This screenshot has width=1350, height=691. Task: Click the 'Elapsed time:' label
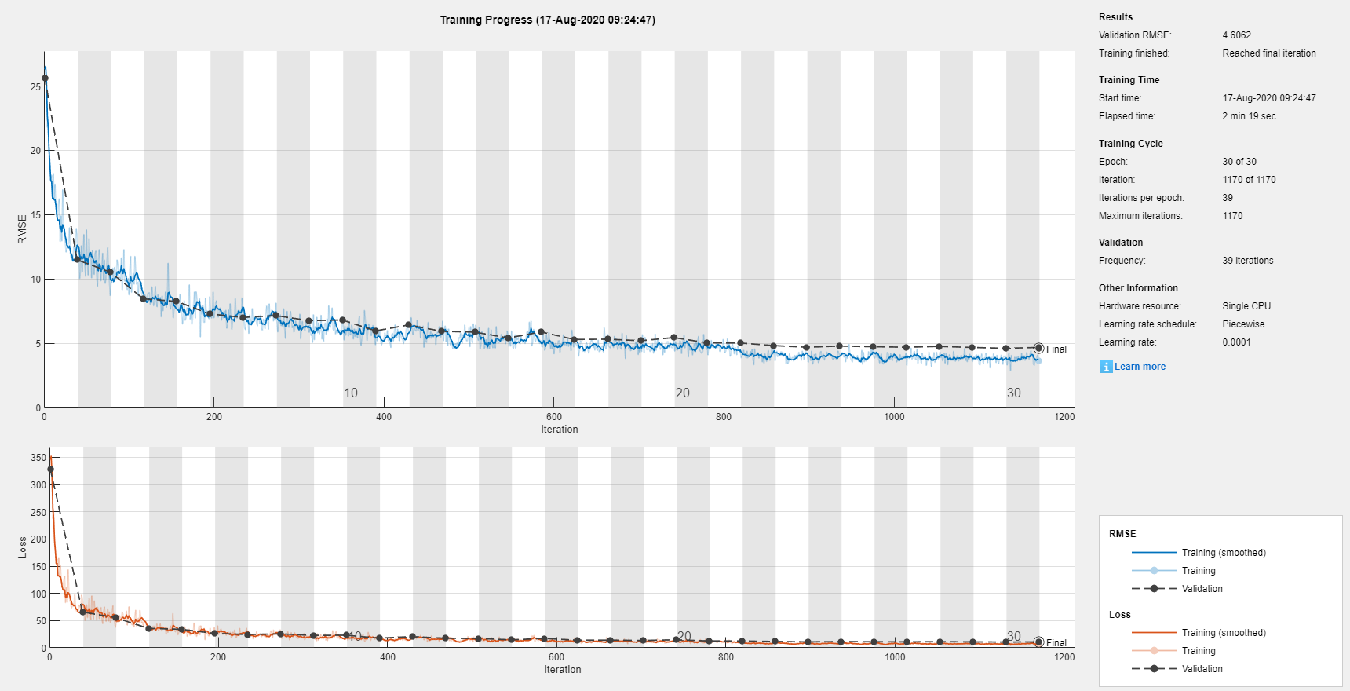pos(1127,116)
